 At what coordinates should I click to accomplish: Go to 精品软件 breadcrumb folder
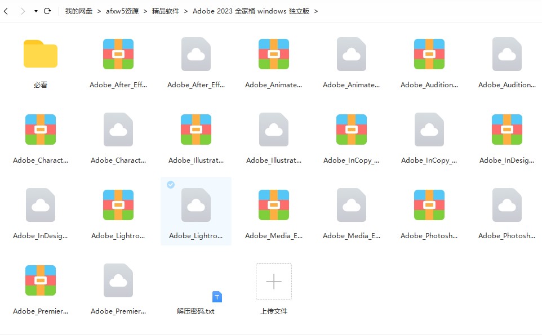click(x=166, y=11)
